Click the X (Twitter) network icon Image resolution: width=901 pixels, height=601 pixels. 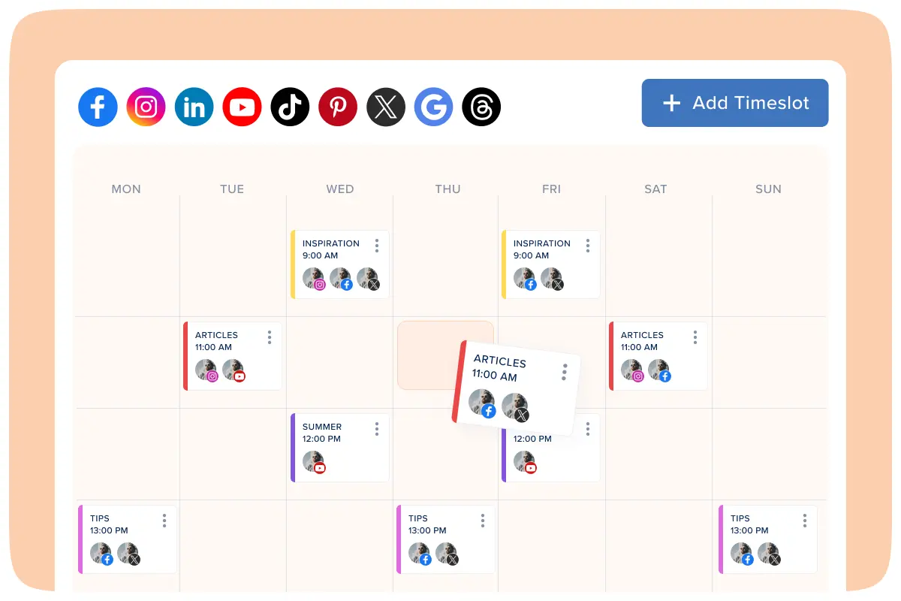pos(386,107)
